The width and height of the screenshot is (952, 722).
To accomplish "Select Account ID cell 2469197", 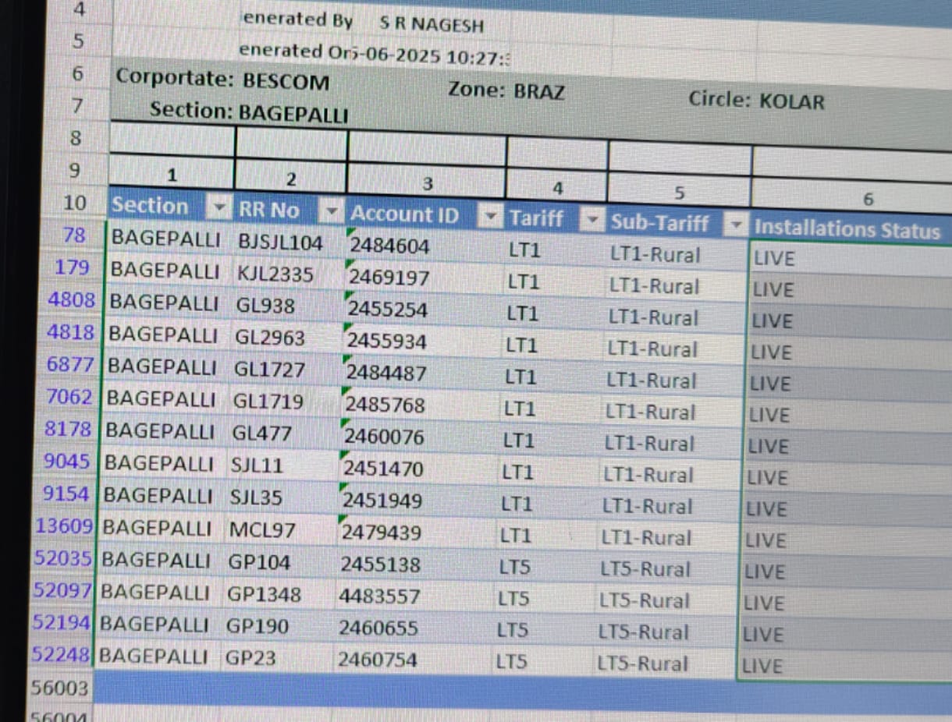I will pyautogui.click(x=389, y=278).
